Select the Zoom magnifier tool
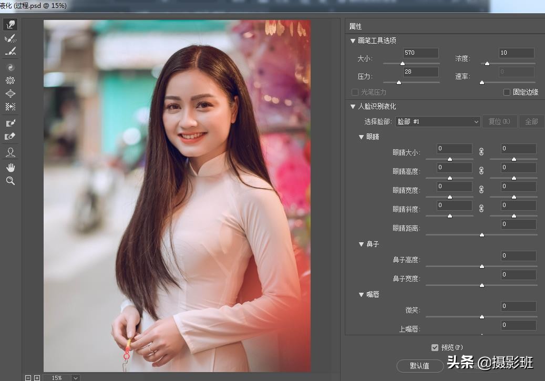Screen dimensions: 545x381 tap(11, 181)
